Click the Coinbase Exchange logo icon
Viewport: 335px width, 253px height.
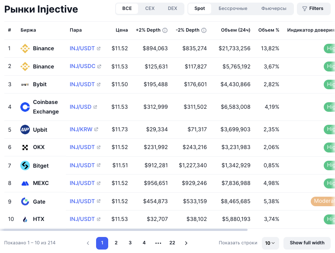tap(25, 107)
